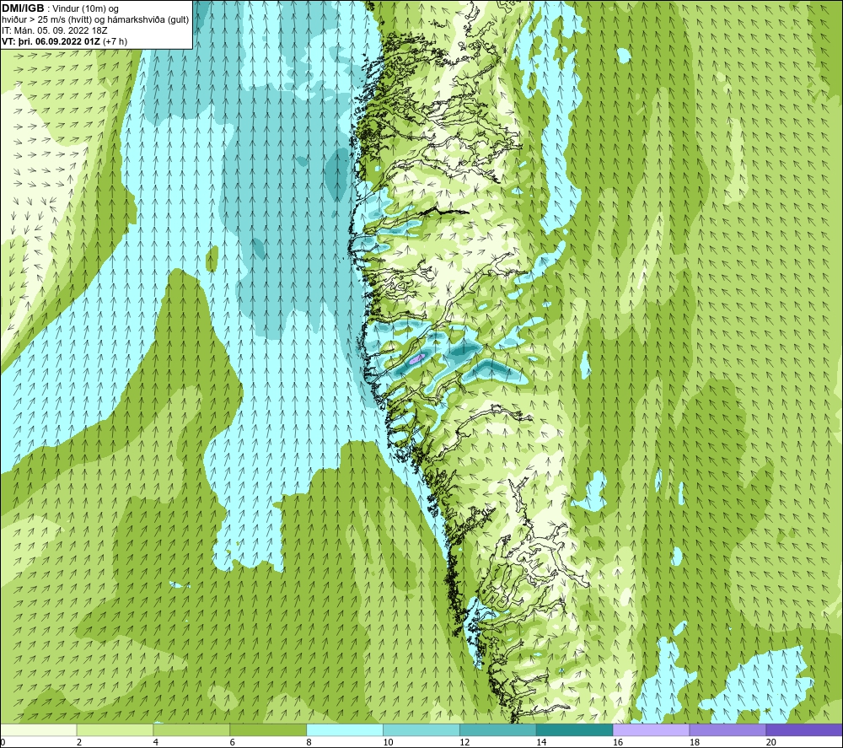Click the 18-20 m/s purple legend swatch
The width and height of the screenshot is (843, 748).
tap(728, 730)
